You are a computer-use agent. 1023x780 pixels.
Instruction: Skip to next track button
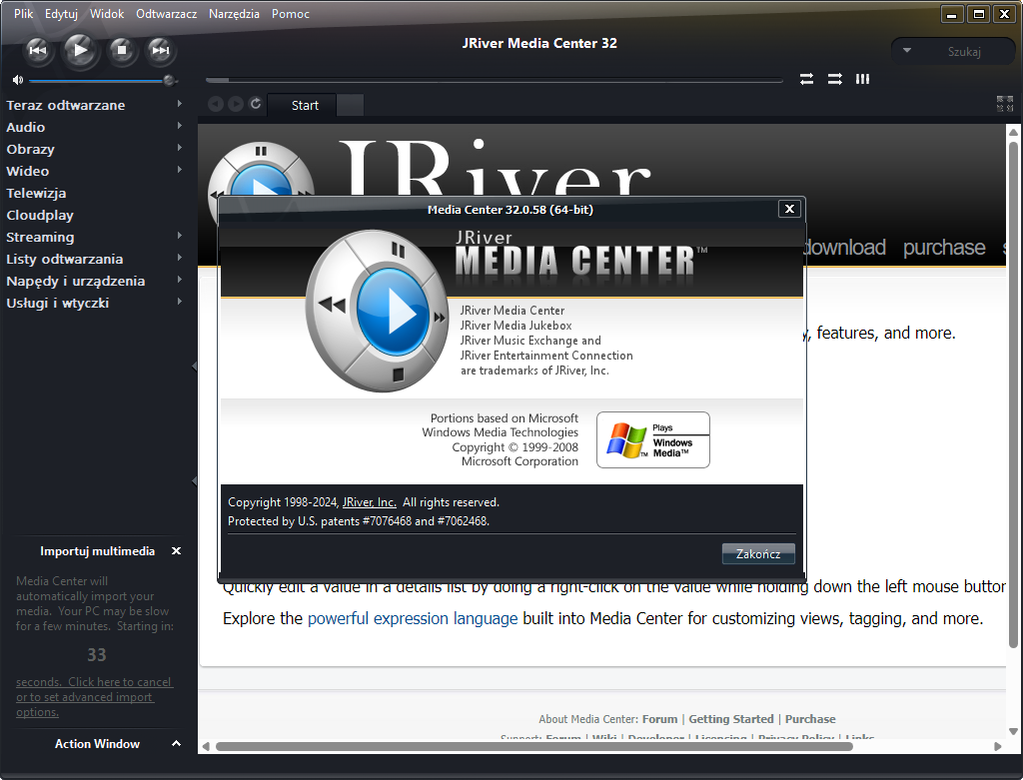[160, 50]
